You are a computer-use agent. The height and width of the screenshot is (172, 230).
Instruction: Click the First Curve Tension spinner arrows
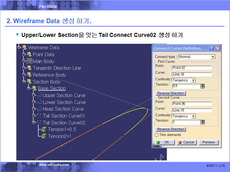click(x=203, y=86)
